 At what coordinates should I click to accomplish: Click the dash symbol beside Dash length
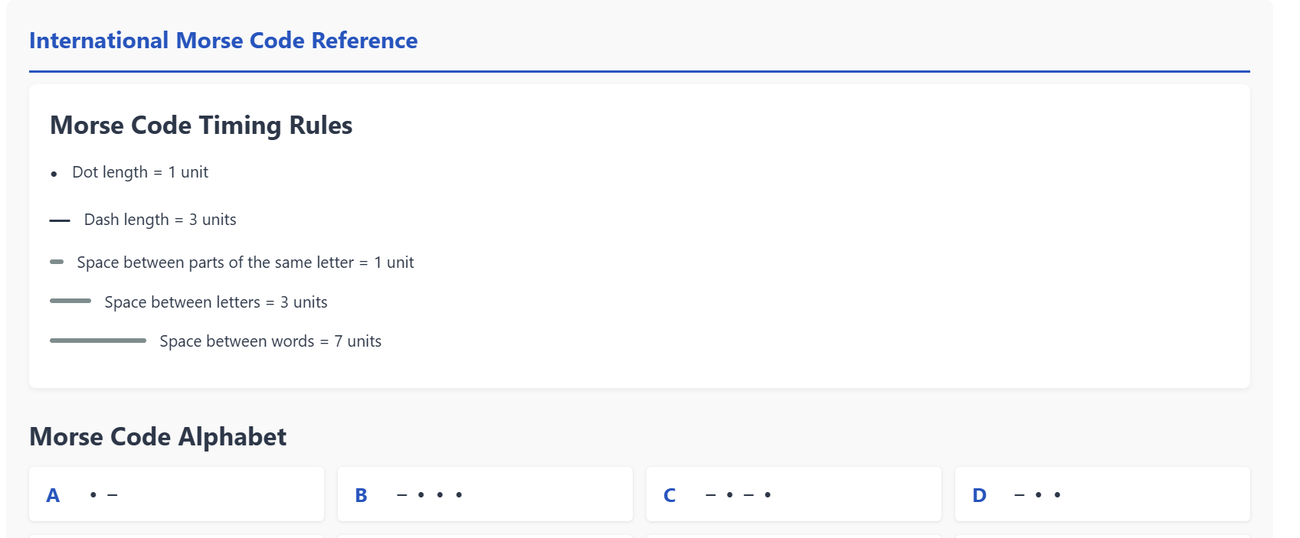[60, 220]
